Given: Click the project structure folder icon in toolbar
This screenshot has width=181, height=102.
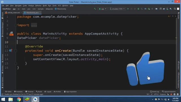Looking at the screenshot, I should tap(156, 9).
